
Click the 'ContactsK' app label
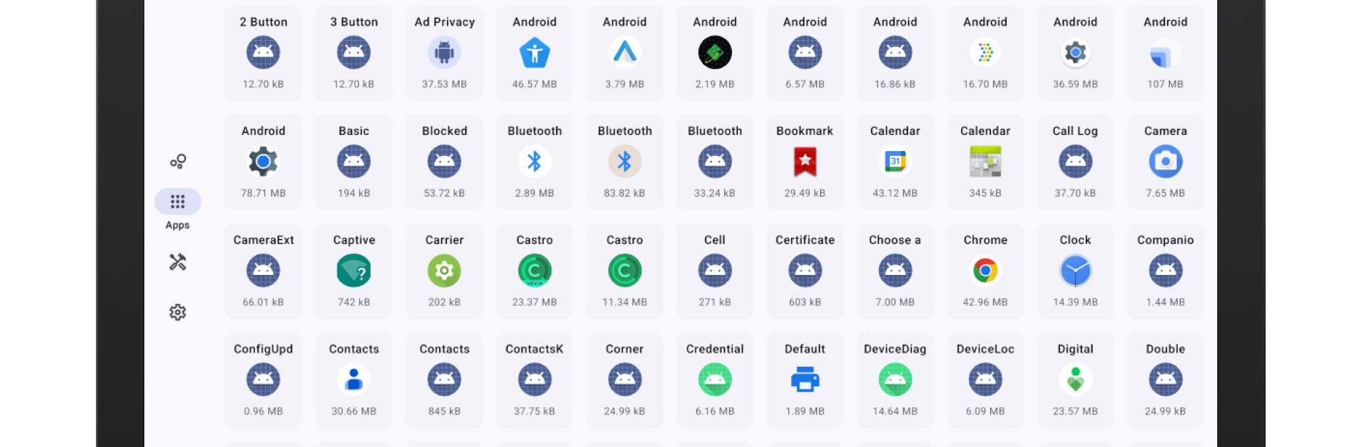[534, 349]
